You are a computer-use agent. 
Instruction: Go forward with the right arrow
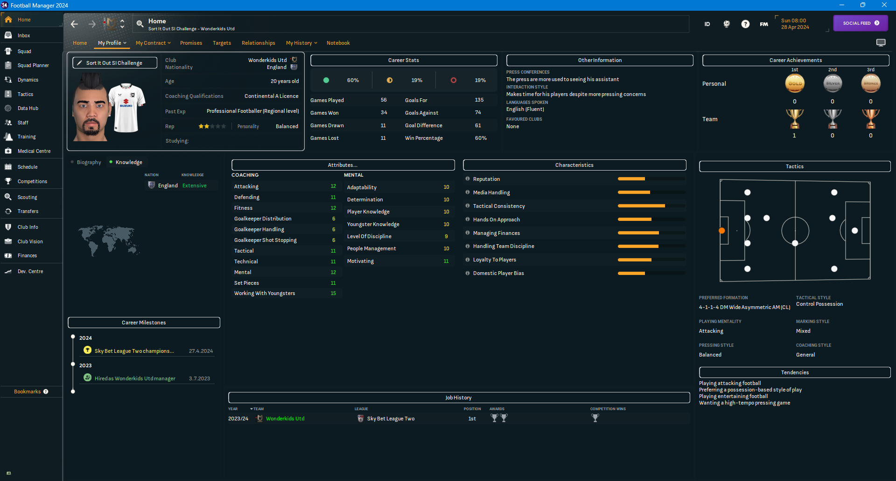click(92, 24)
